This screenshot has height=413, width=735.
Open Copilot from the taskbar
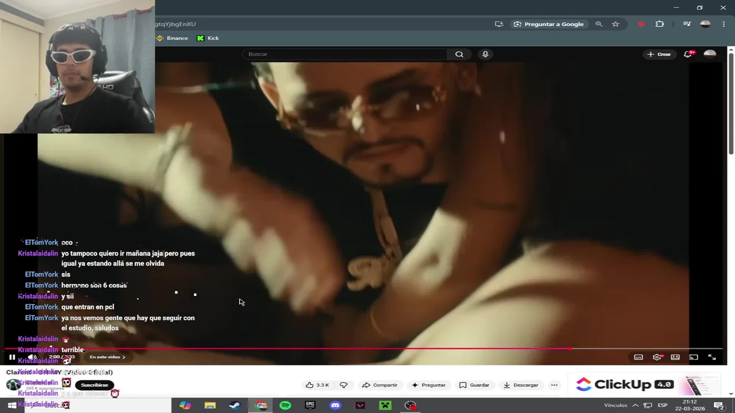tap(185, 405)
